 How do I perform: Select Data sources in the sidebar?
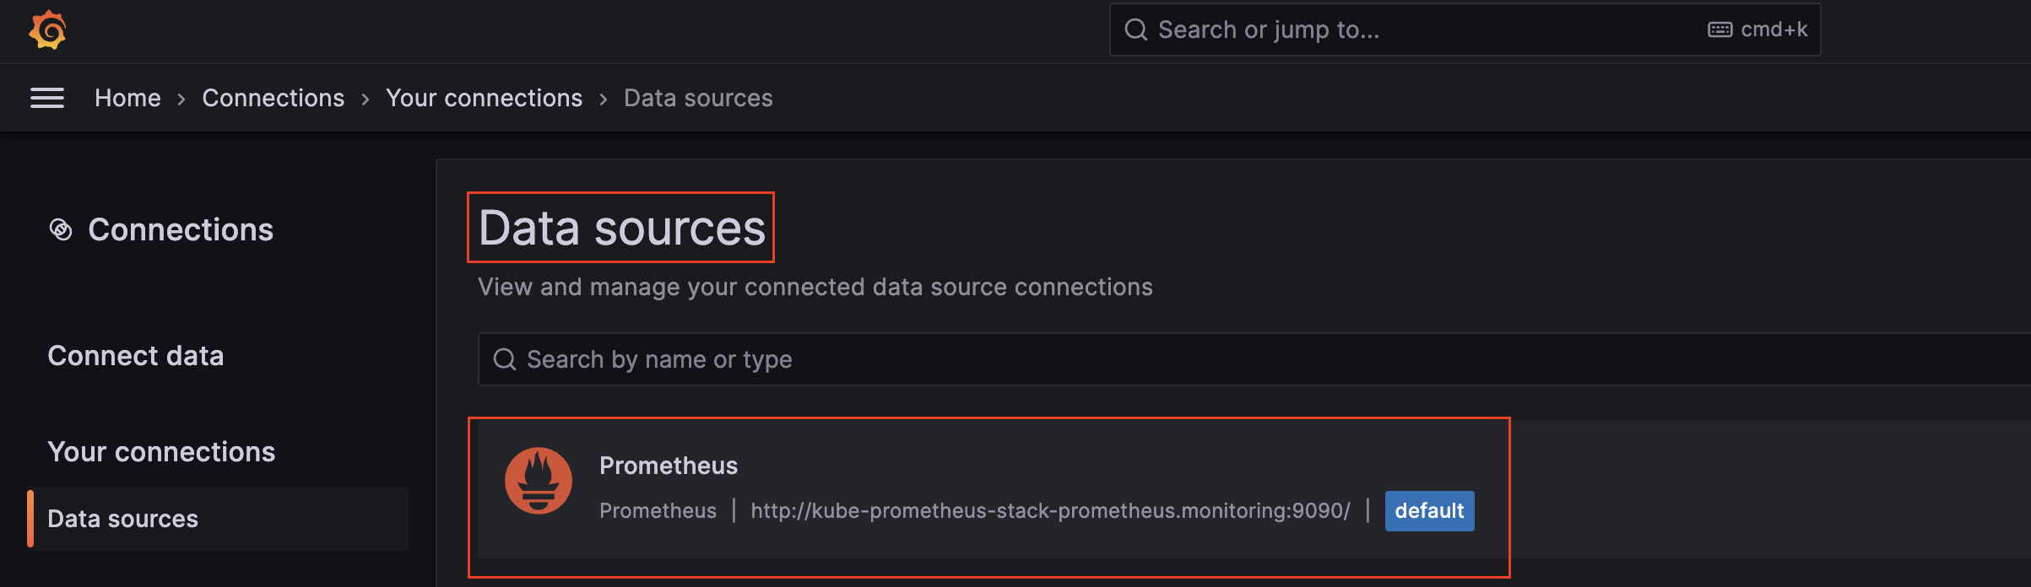coord(123,519)
